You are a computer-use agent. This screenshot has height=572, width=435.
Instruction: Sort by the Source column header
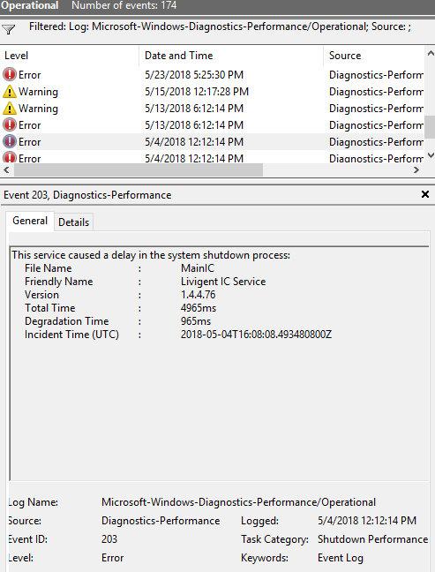coord(374,56)
